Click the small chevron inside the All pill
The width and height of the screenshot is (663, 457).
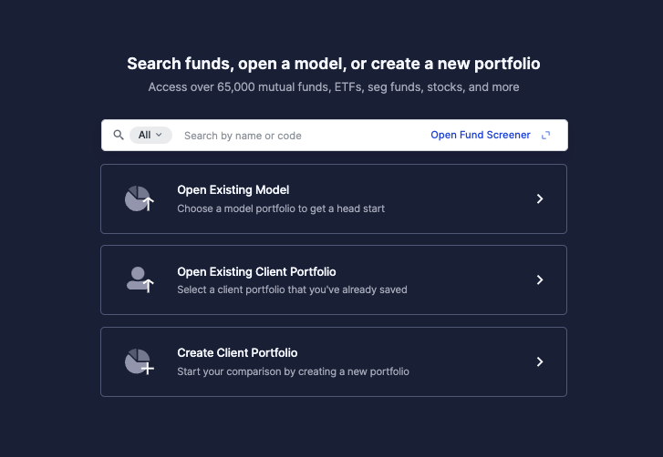[x=159, y=135]
